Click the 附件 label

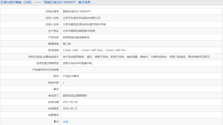(56, 76)
